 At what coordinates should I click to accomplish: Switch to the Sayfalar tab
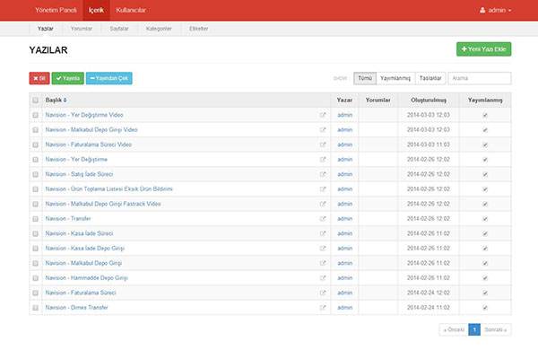[119, 29]
